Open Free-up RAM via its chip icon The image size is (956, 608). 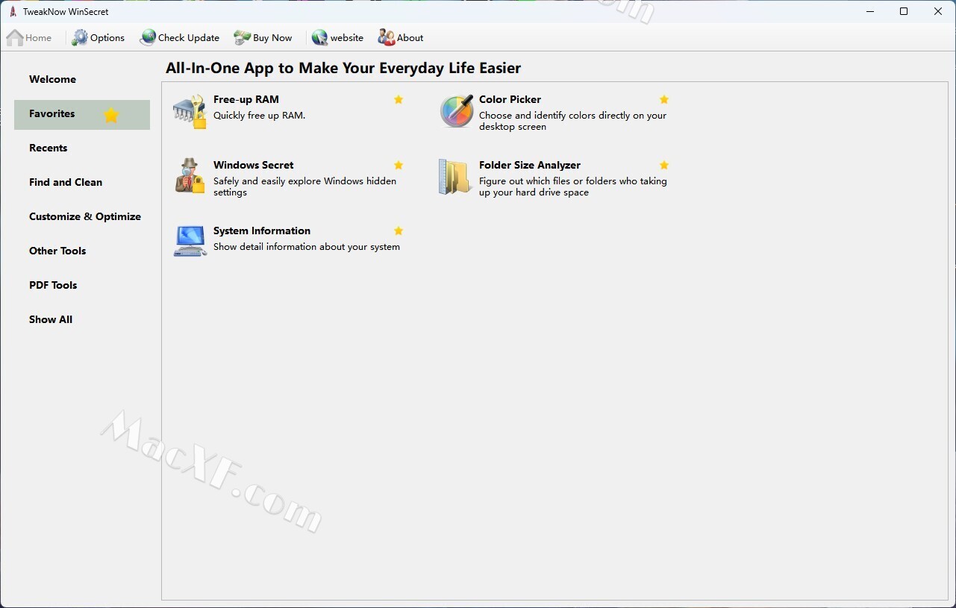[190, 112]
